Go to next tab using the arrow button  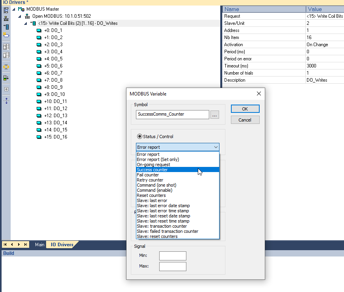tap(19, 245)
